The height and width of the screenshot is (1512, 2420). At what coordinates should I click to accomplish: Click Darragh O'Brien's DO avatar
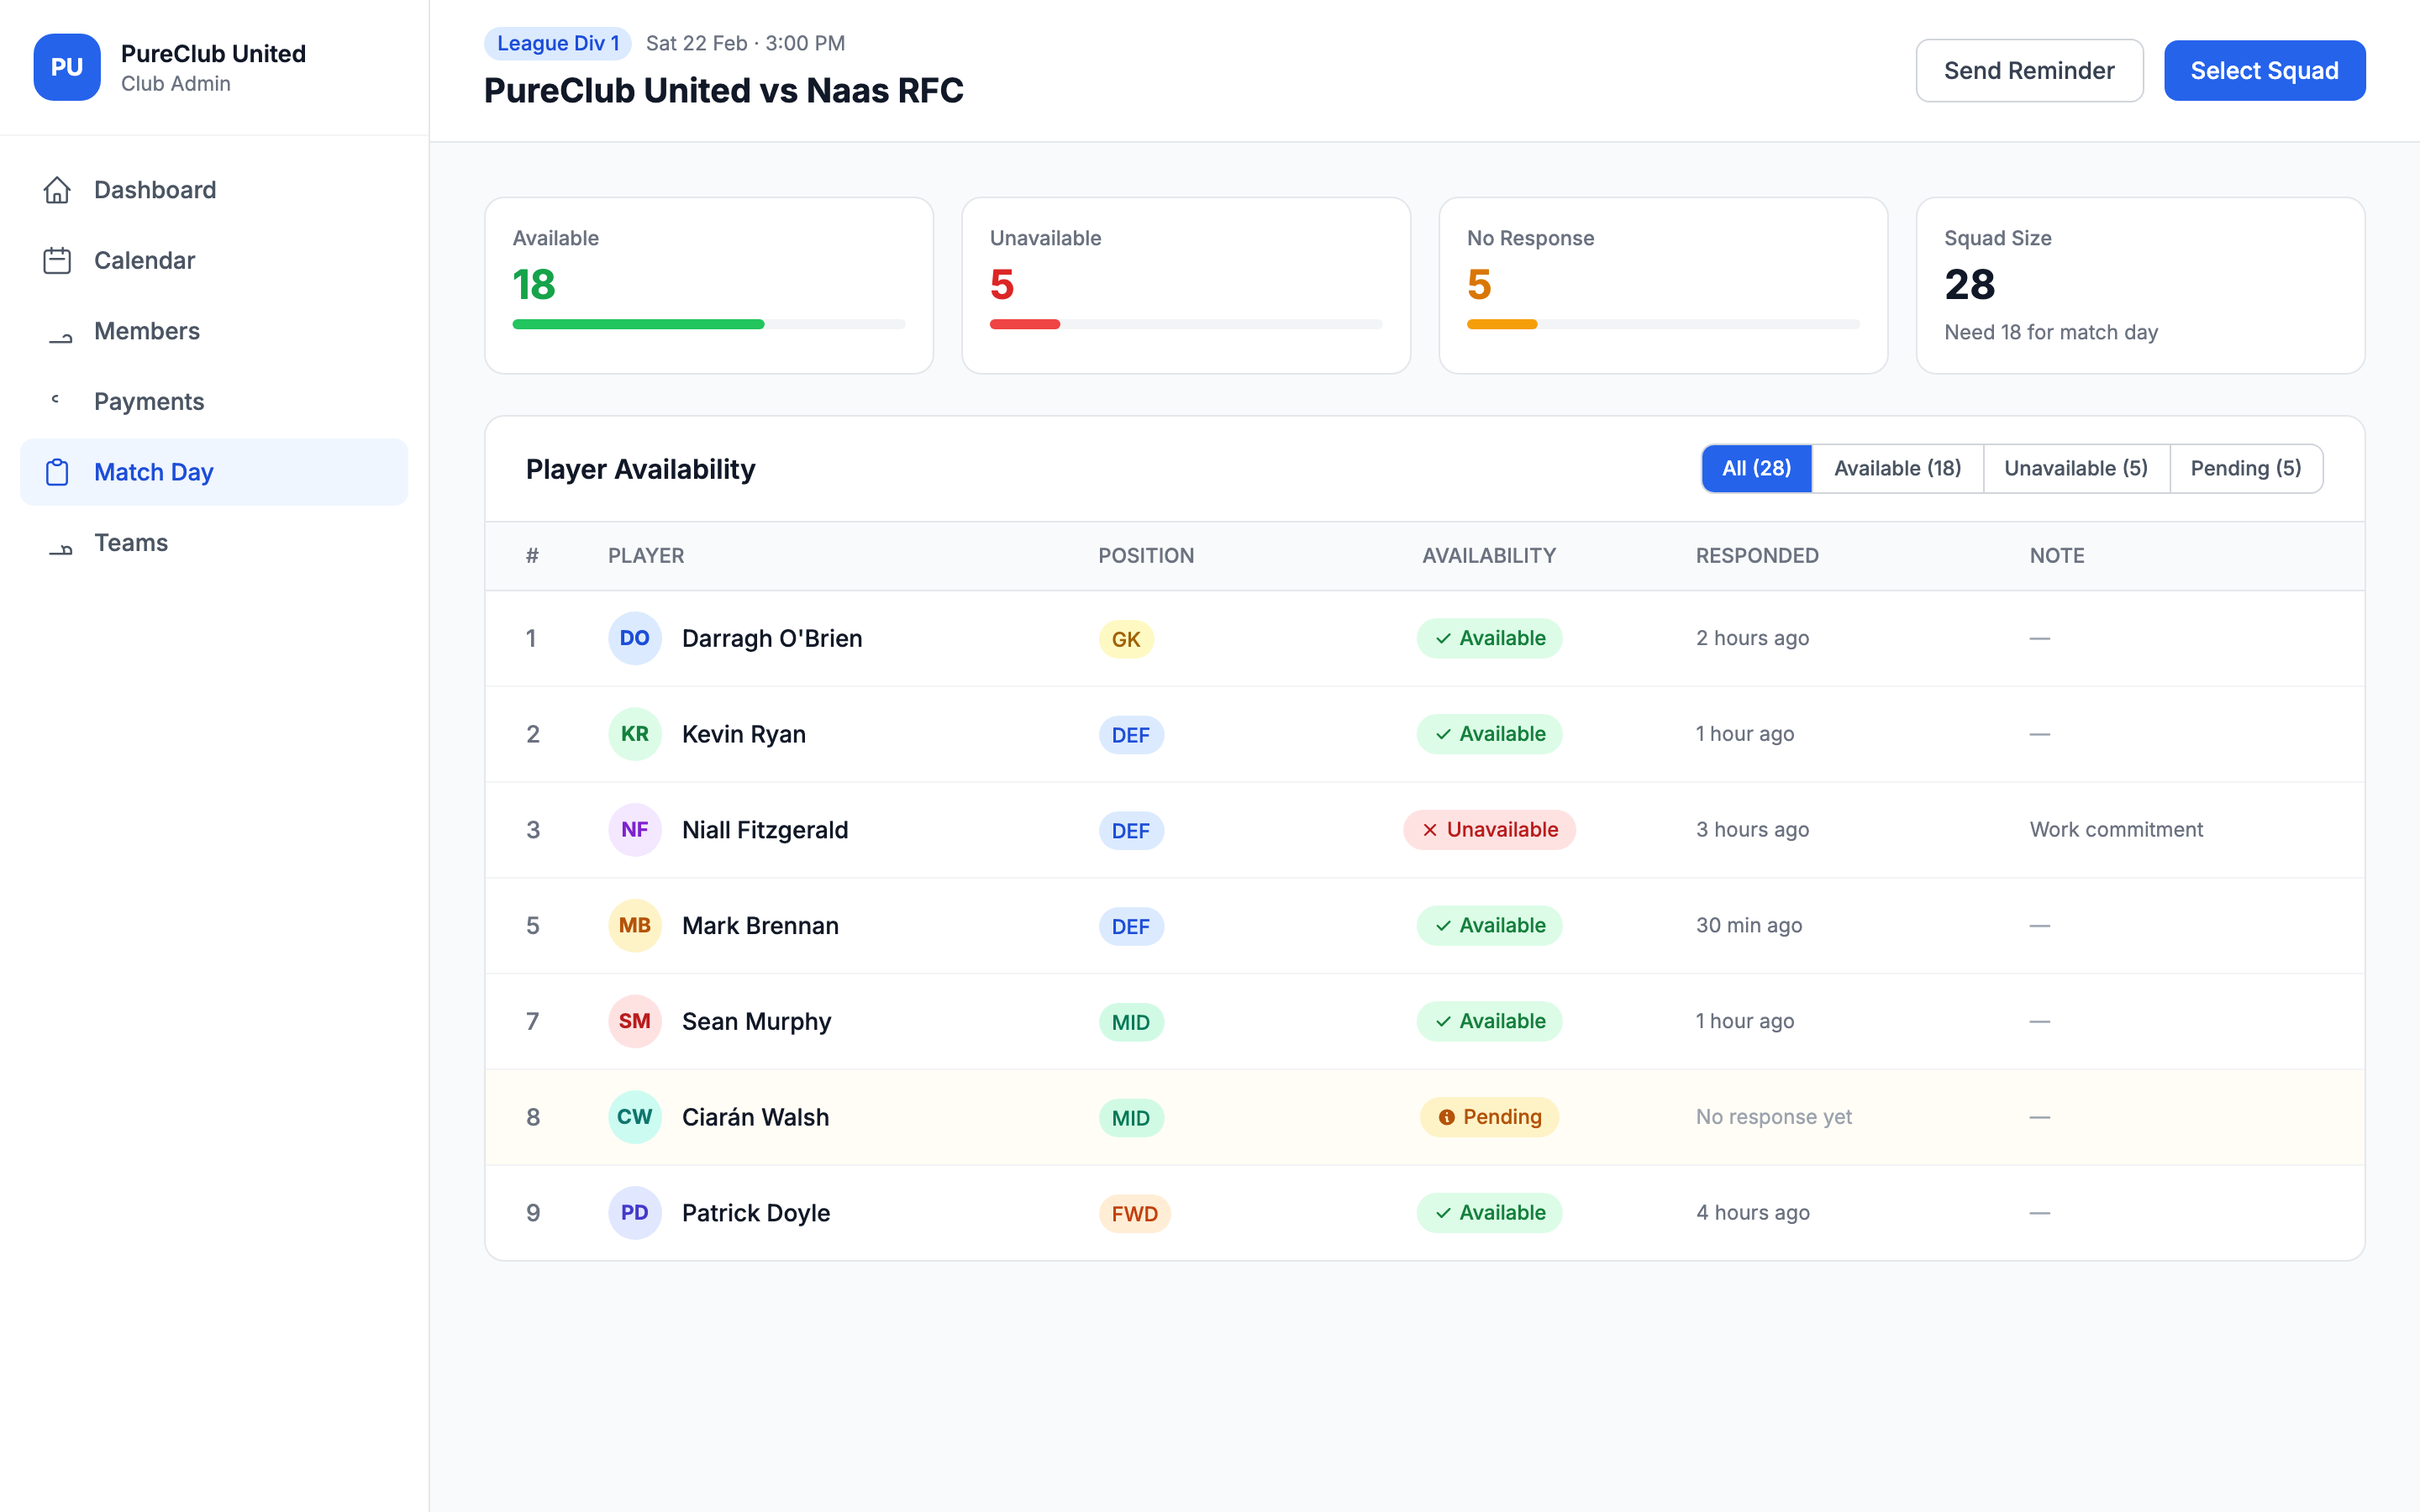click(x=634, y=638)
